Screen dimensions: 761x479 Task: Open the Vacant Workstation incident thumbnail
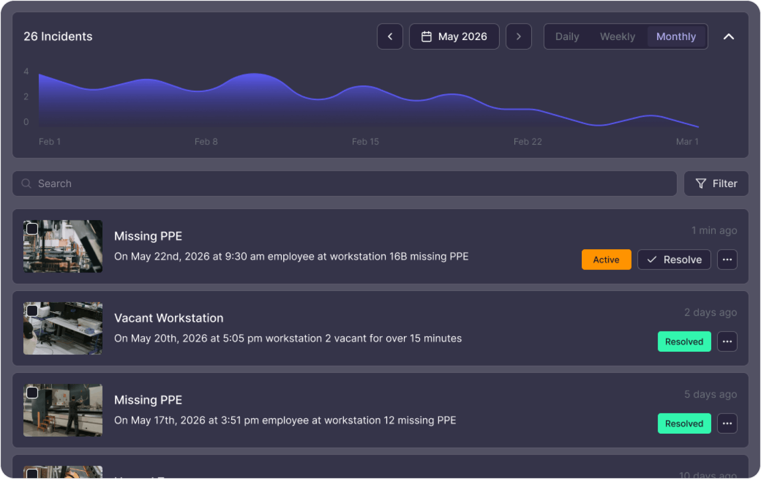(63, 328)
